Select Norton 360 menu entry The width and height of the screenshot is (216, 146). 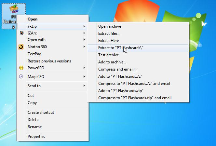[x=52, y=47]
